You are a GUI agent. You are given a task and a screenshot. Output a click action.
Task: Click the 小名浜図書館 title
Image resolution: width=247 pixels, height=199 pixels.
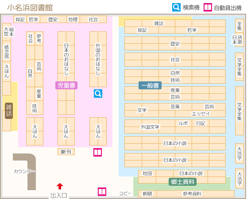(30, 8)
